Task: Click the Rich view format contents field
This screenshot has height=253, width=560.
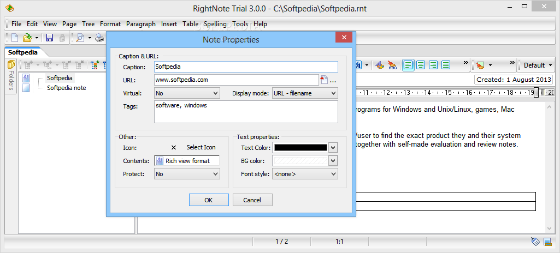Action: 187,161
